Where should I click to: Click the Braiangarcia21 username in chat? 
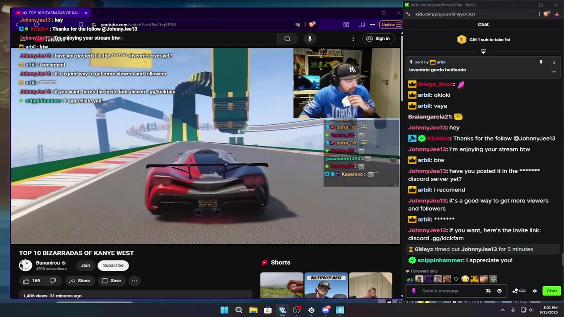point(430,117)
